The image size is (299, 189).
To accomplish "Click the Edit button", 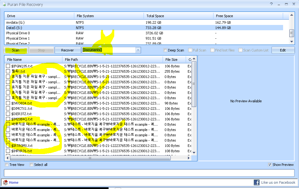I will coord(283,50).
